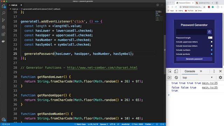Open first main.js:25 source link in console

click(x=210, y=83)
